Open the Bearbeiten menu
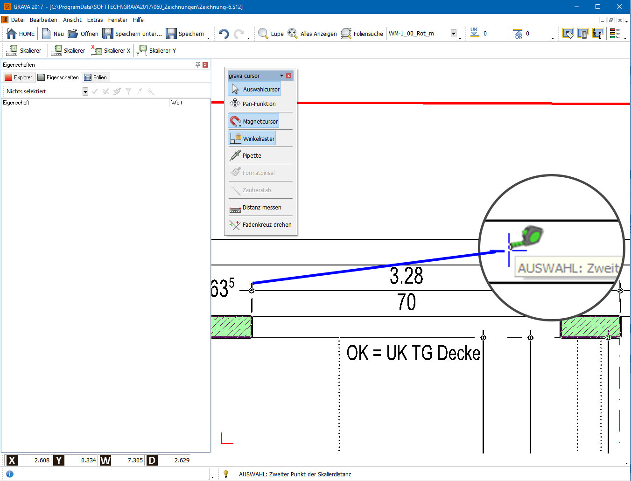The height and width of the screenshot is (481, 631). [43, 20]
